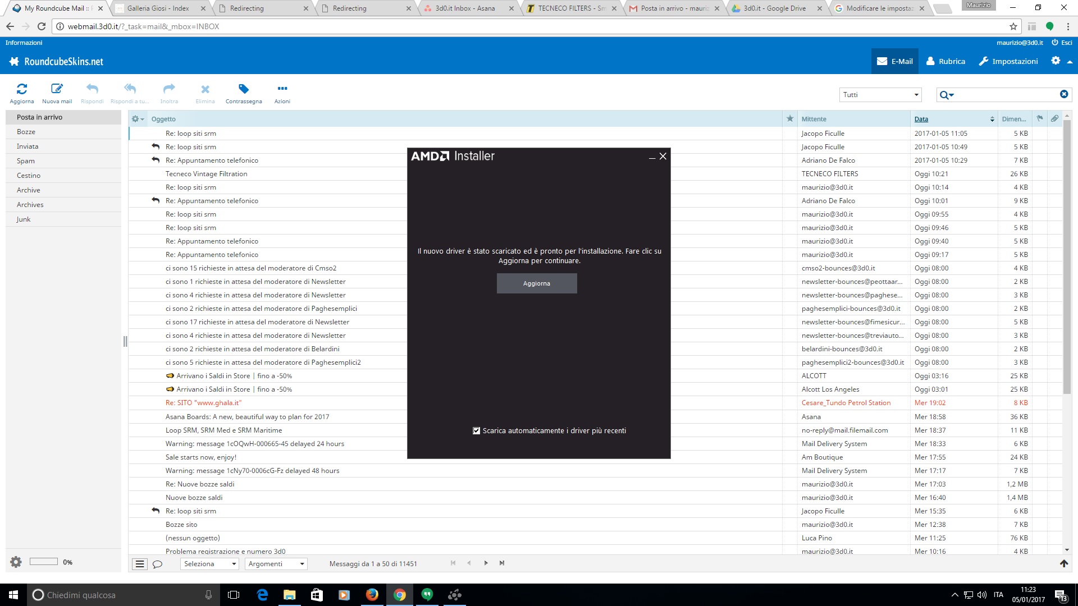Open the Firefox icon in the taskbar
This screenshot has width=1078, height=606.
coord(372,595)
